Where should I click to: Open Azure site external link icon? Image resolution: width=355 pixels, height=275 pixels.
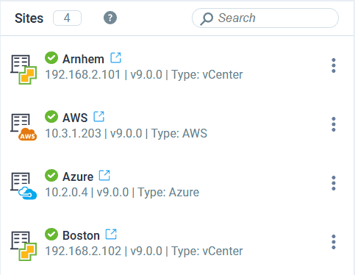tap(104, 176)
